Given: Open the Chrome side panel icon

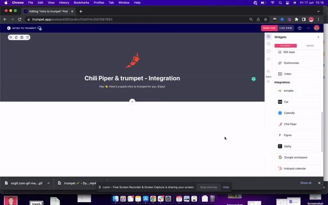Looking at the screenshot, I should point(304,19).
